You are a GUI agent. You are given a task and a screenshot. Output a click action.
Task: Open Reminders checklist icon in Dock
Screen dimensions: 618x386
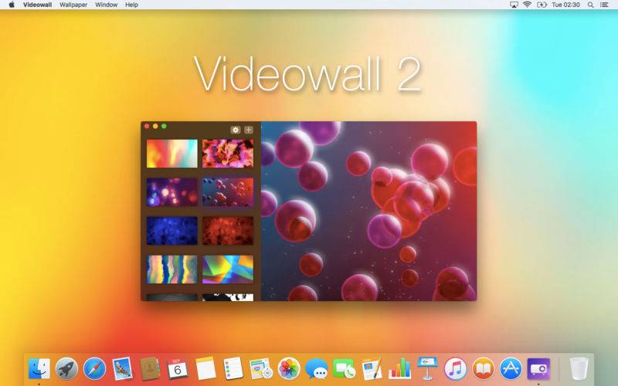coord(233,369)
